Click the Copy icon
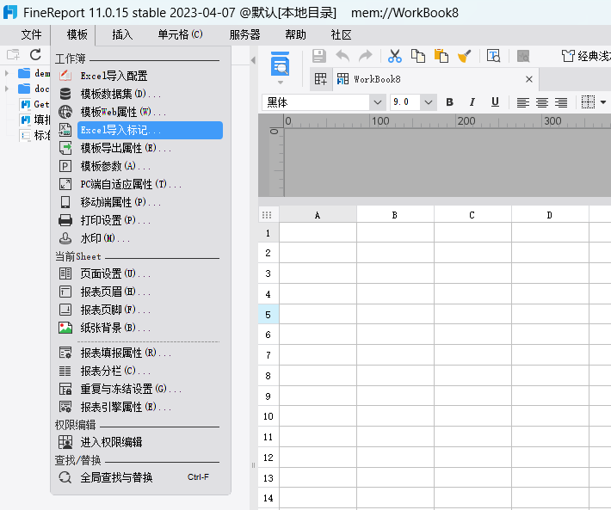Viewport: 611px width, 510px height. pos(418,56)
